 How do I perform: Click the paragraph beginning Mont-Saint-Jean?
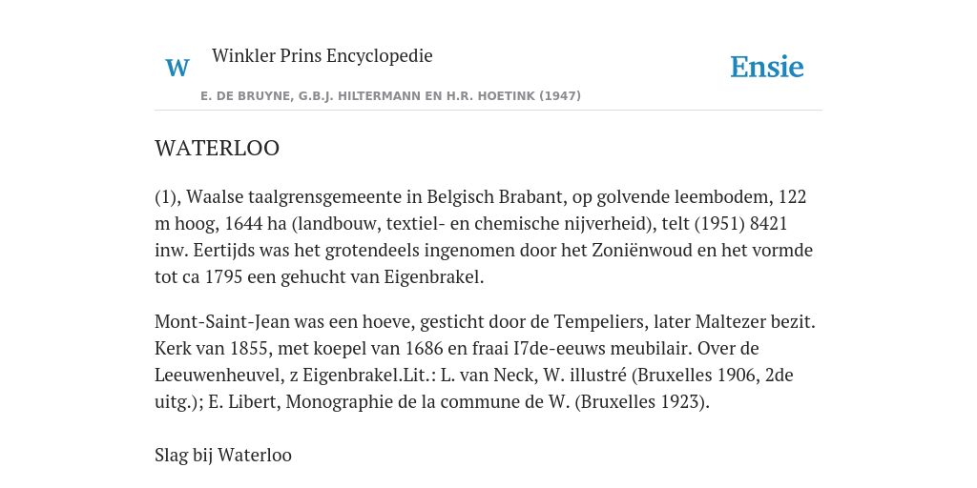pos(485,361)
